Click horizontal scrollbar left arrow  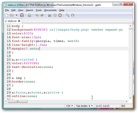point(6,102)
